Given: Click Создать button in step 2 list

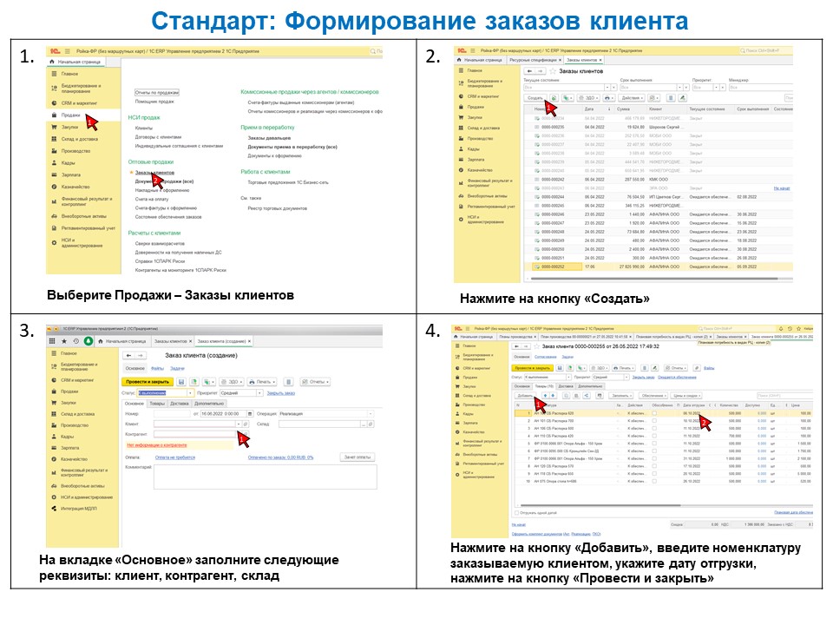Looking at the screenshot, I should (535, 98).
